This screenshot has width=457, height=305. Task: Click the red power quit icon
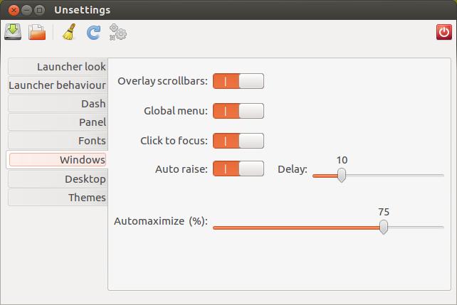click(444, 32)
